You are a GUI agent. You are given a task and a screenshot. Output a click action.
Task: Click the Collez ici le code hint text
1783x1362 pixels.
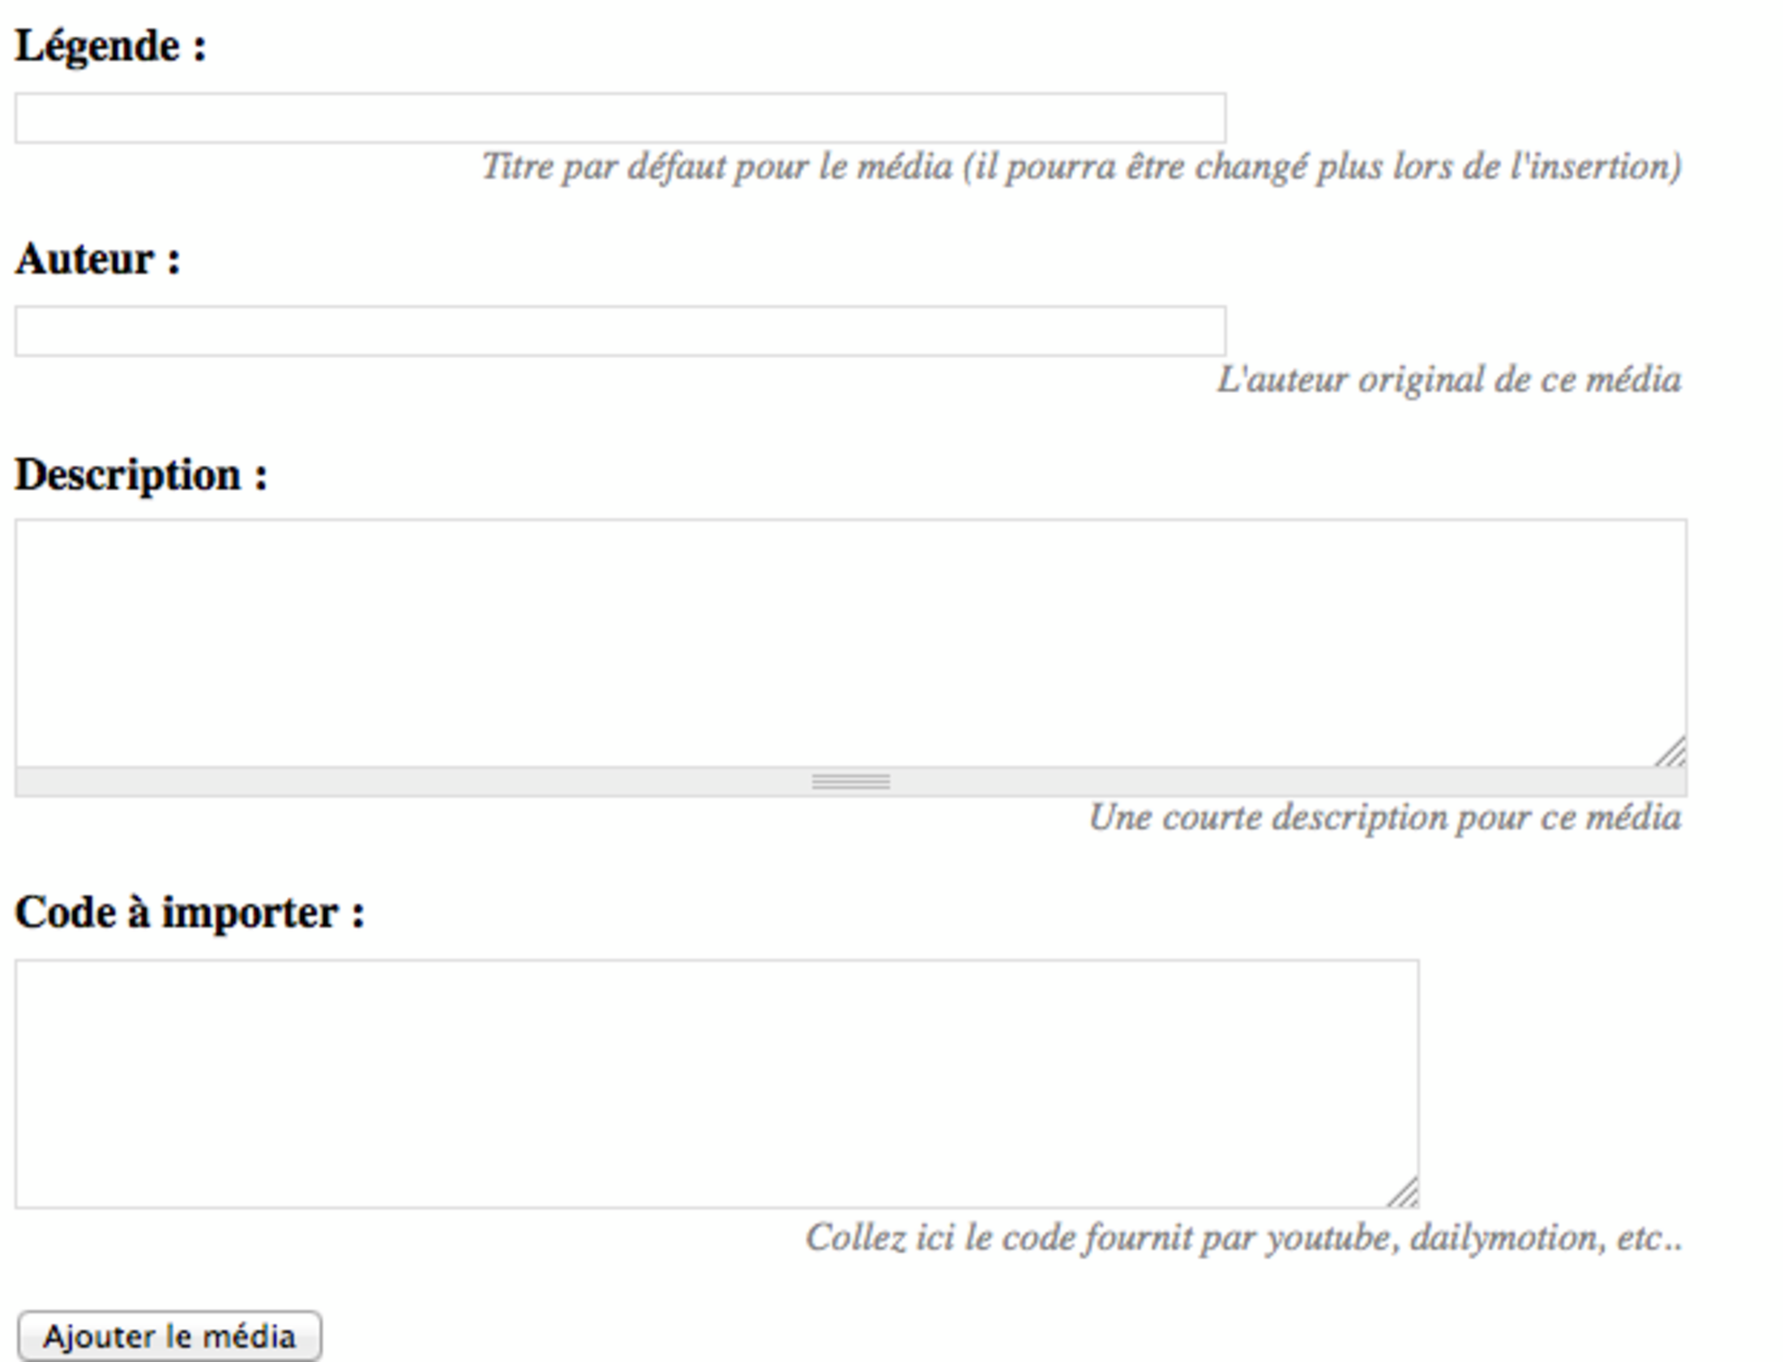(x=1244, y=1238)
